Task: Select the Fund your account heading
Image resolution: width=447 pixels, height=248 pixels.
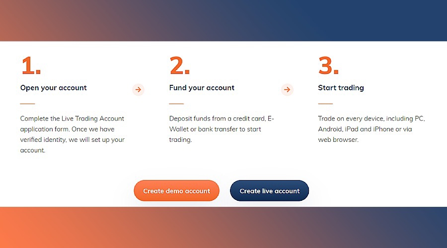Action: [202, 88]
